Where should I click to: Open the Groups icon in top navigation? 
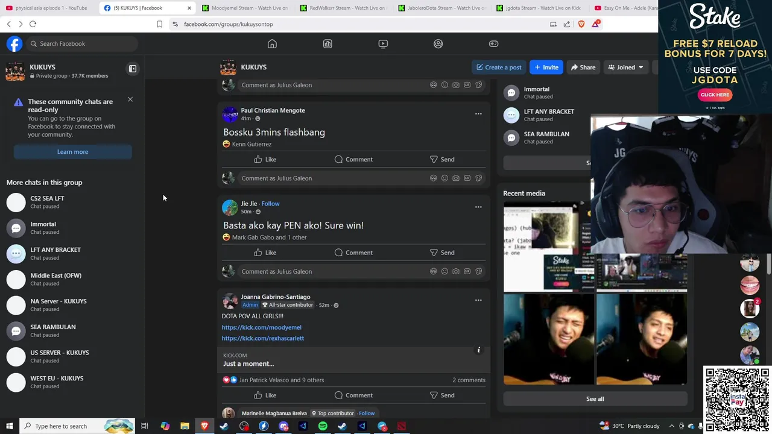[x=438, y=43]
